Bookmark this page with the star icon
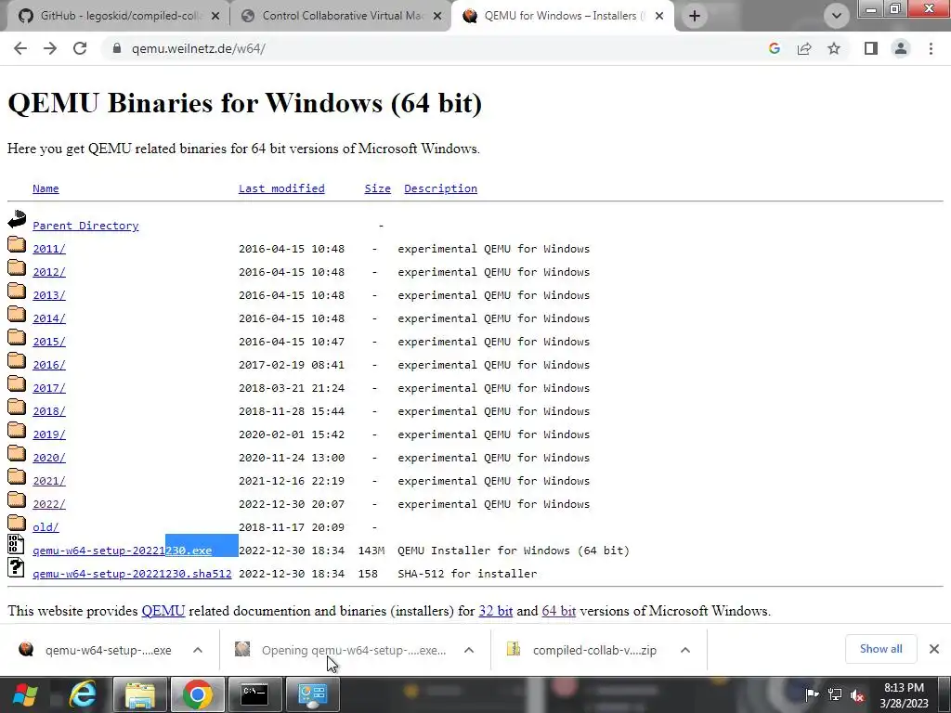The width and height of the screenshot is (951, 713). [834, 48]
